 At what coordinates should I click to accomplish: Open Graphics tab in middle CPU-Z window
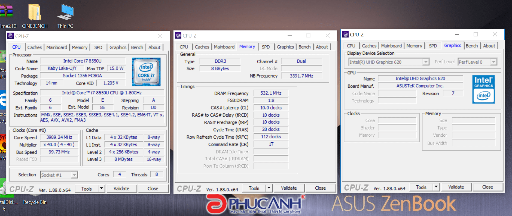click(x=285, y=47)
